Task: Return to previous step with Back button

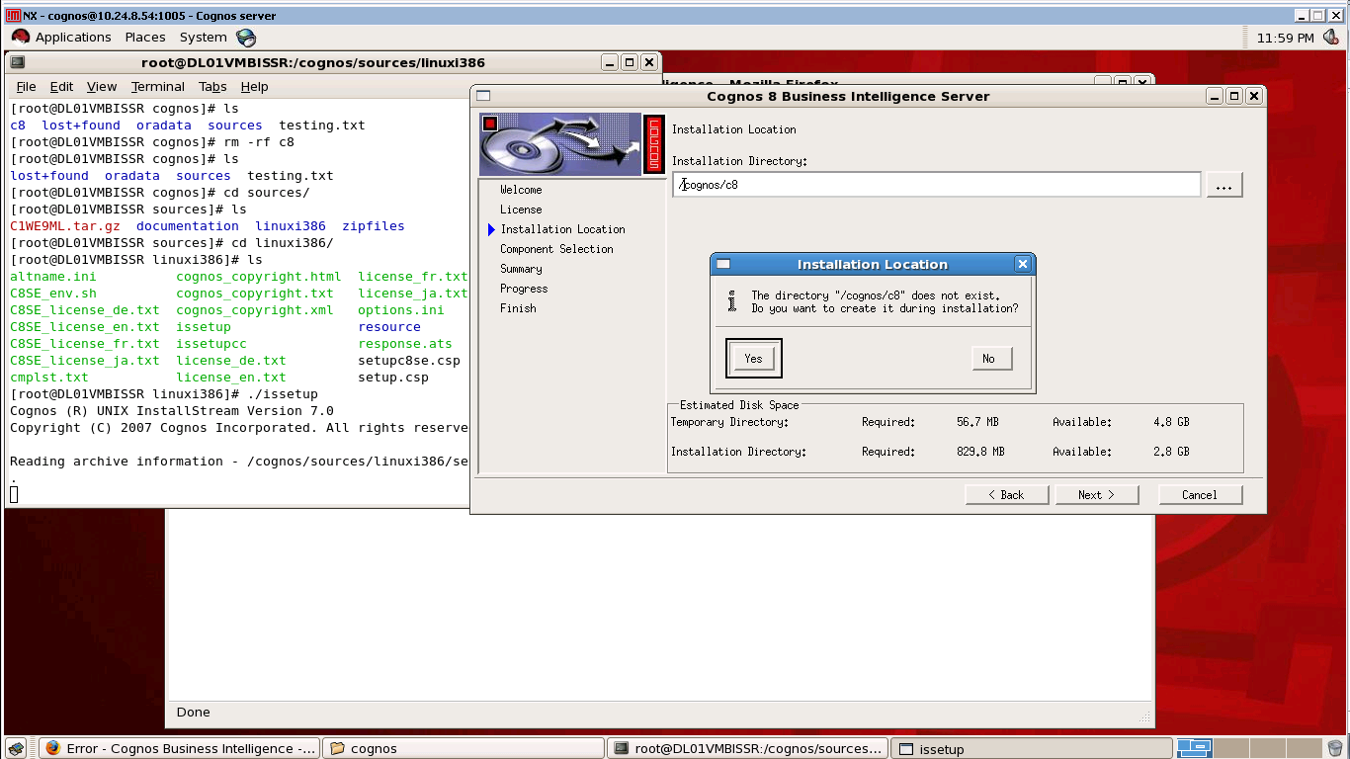Action: tap(1007, 495)
